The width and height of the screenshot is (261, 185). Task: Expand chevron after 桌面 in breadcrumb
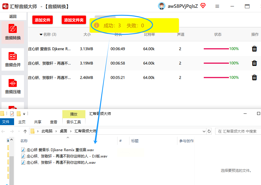click(x=71, y=131)
